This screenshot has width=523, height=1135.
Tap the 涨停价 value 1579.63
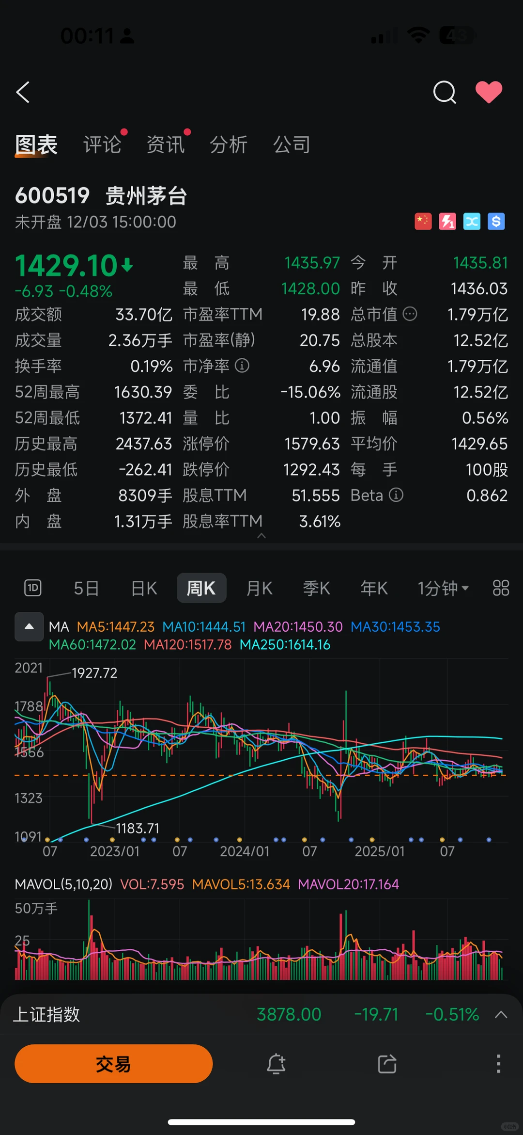click(312, 444)
